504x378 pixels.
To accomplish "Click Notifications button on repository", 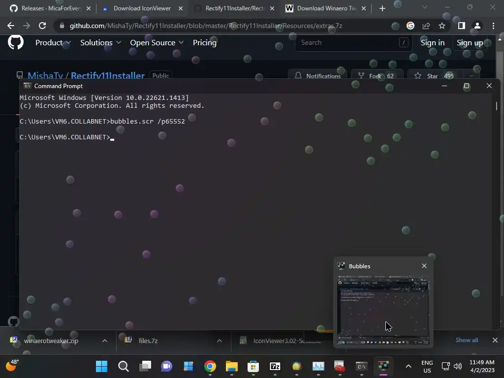I will click(317, 76).
